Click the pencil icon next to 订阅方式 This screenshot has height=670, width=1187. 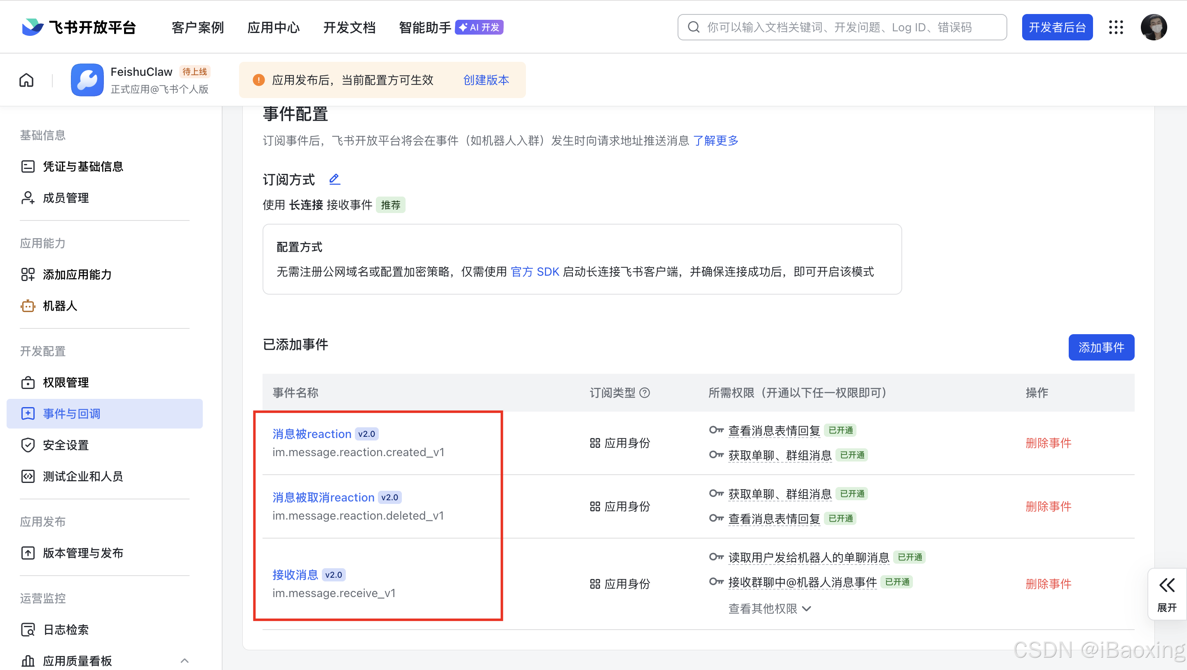pyautogui.click(x=334, y=179)
